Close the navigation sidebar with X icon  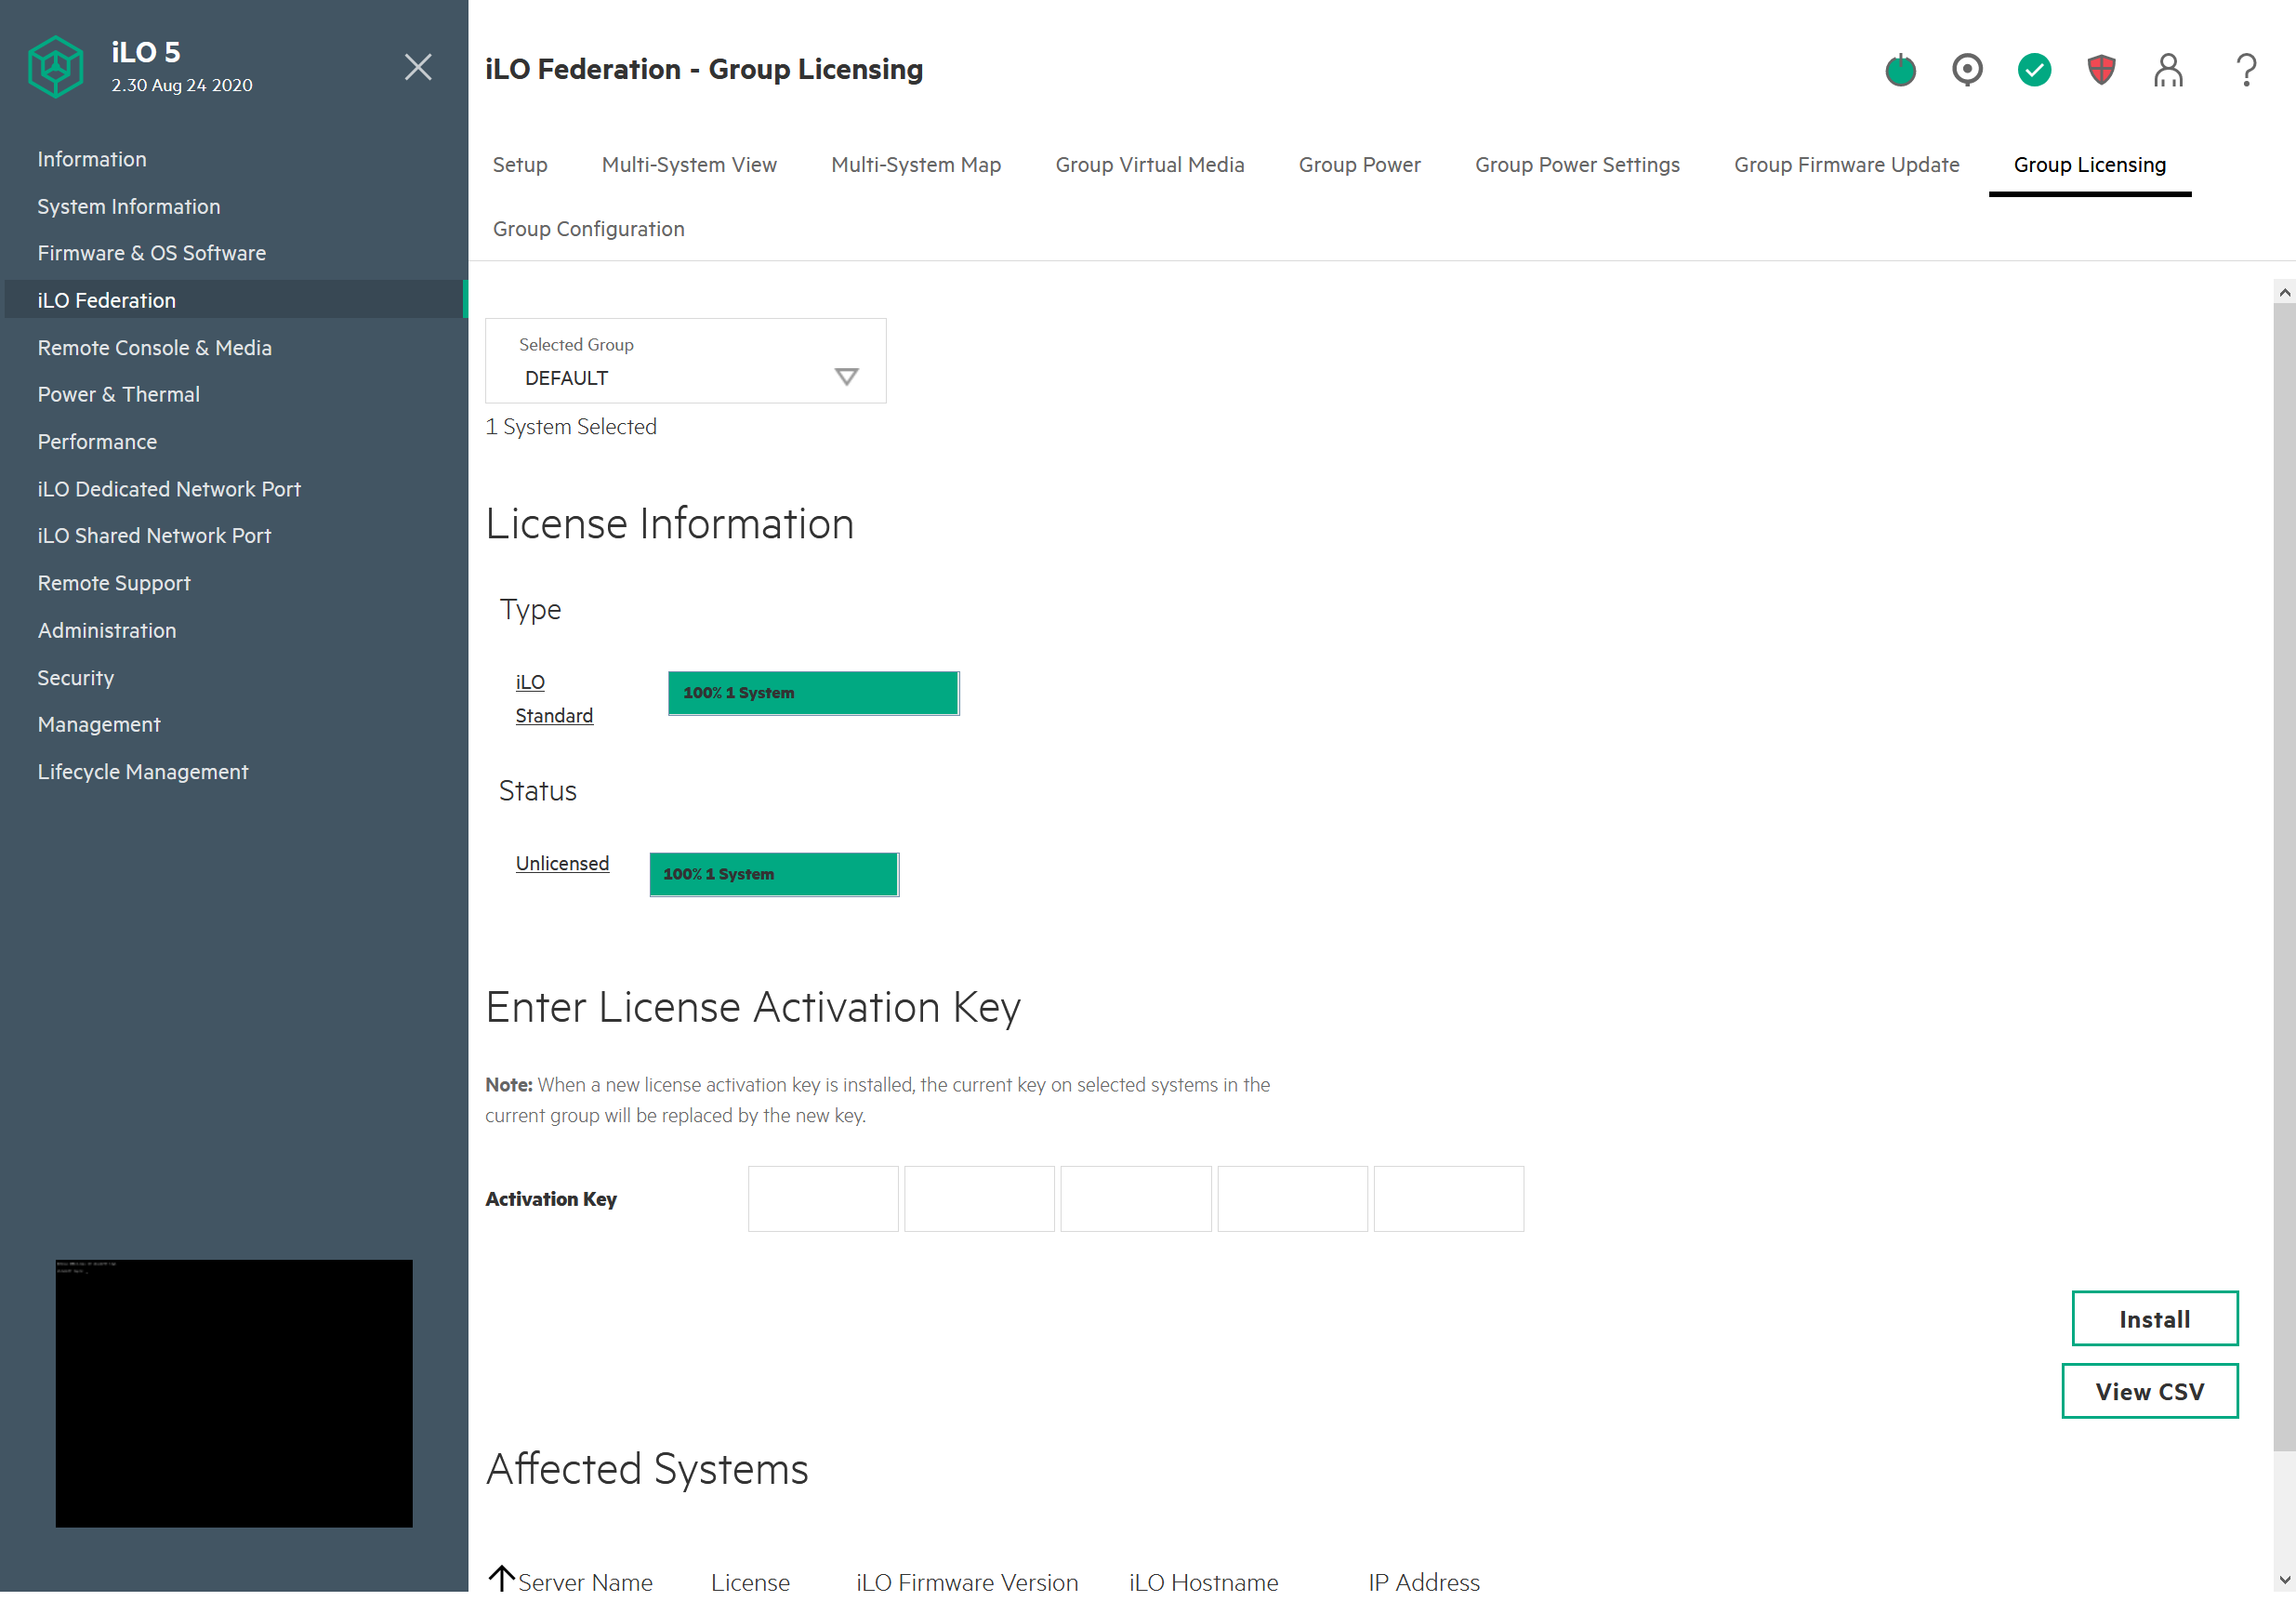(x=418, y=67)
